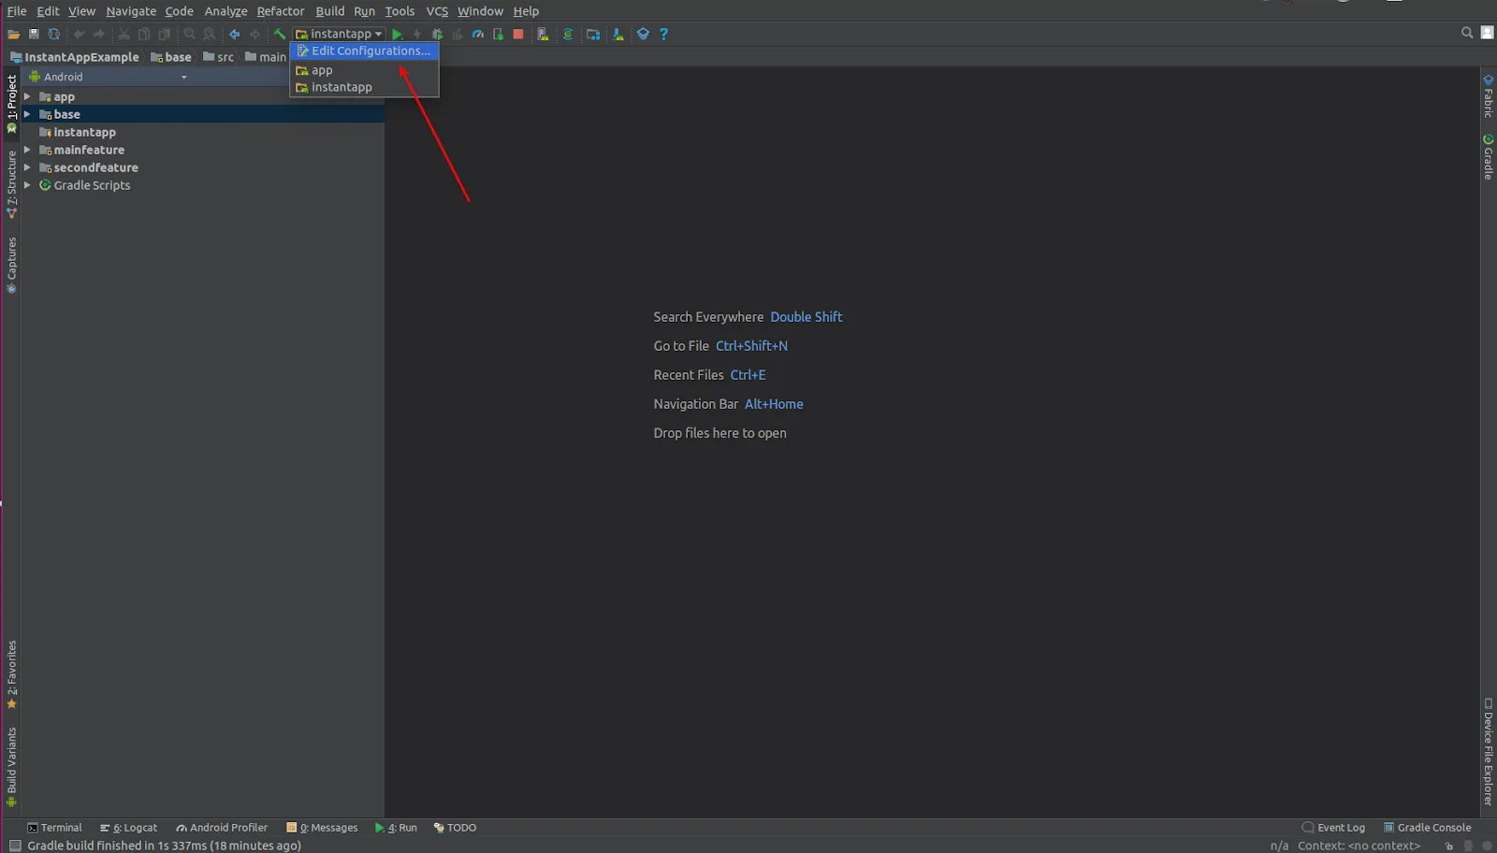
Task: Expand Gradle Scripts in project tree
Action: 27,185
